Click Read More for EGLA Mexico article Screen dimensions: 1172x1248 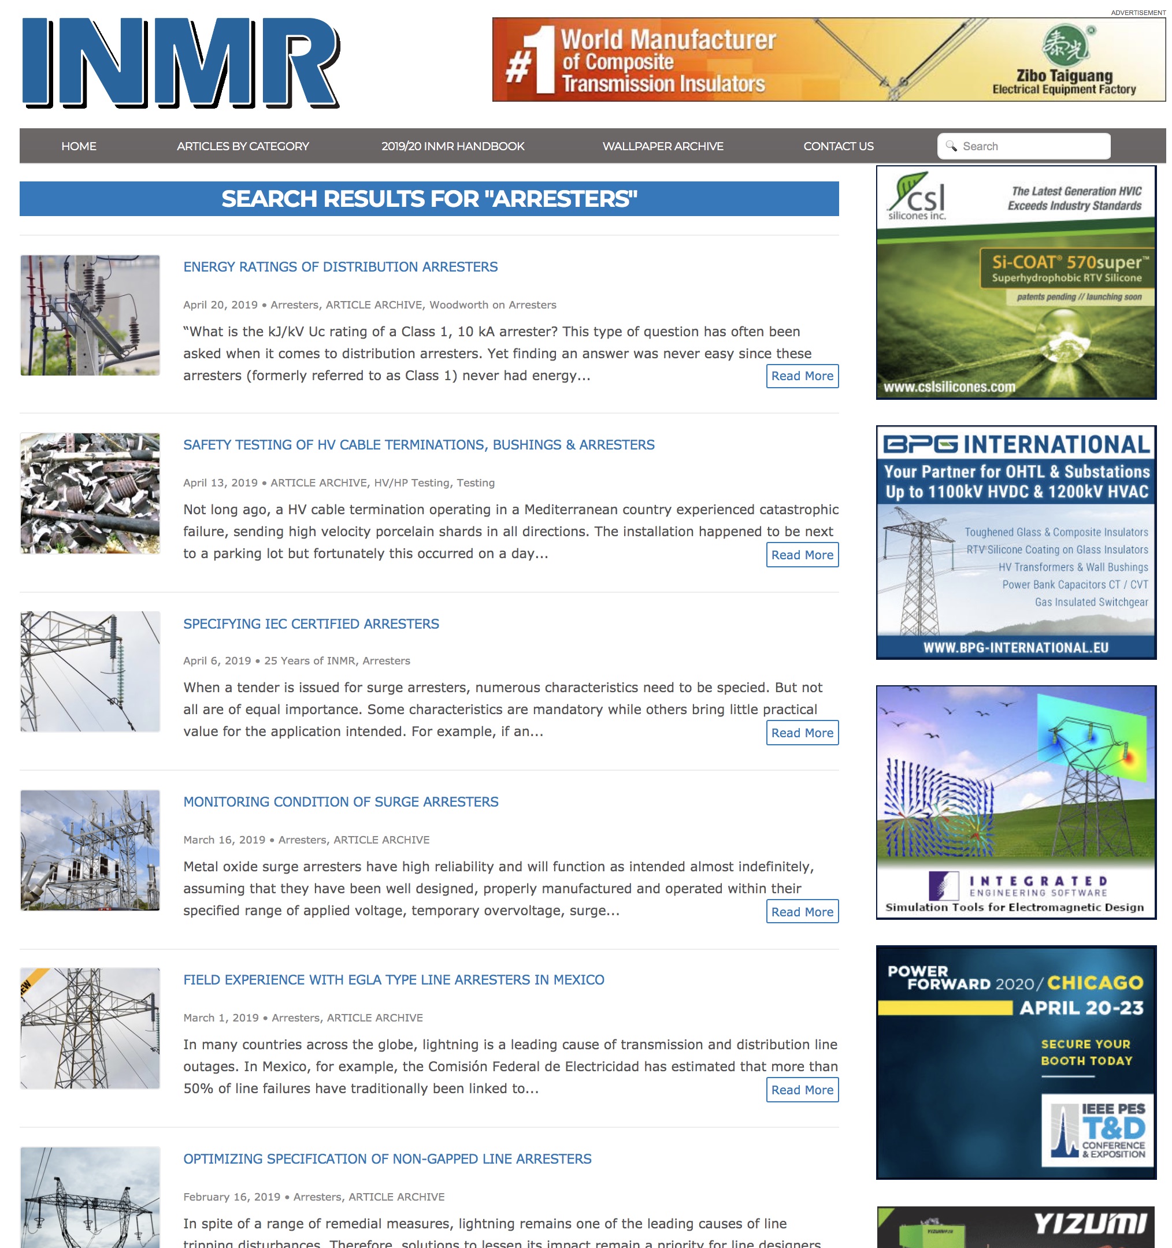click(x=802, y=1090)
